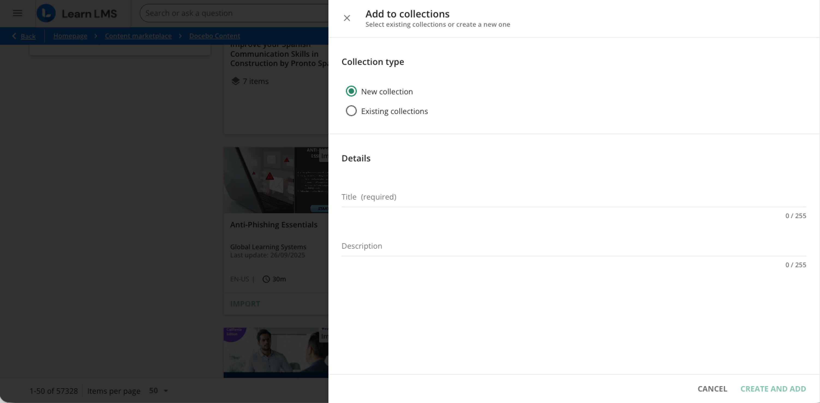This screenshot has height=403, width=820.
Task: Click the Learn LMS logo icon
Action: [x=46, y=13]
